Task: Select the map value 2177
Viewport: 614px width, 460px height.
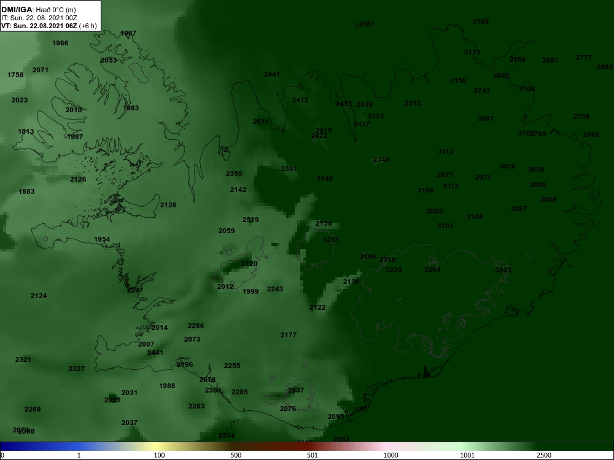Action: [x=289, y=335]
